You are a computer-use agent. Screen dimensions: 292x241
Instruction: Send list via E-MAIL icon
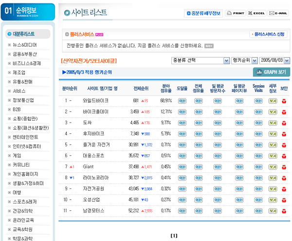point(278,13)
